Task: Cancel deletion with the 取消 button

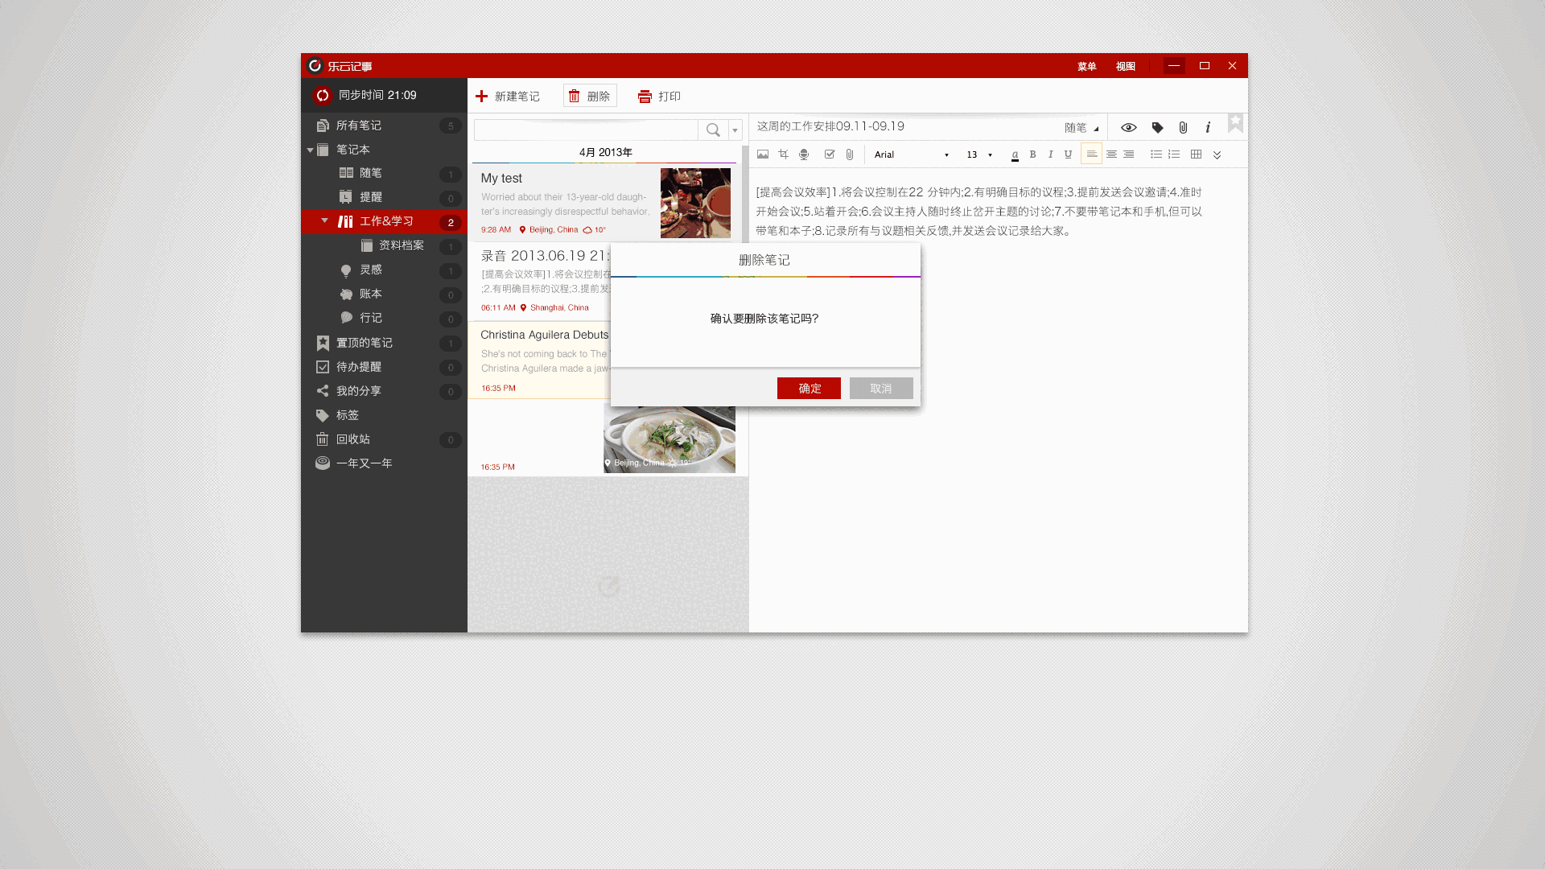Action: pyautogui.click(x=881, y=389)
